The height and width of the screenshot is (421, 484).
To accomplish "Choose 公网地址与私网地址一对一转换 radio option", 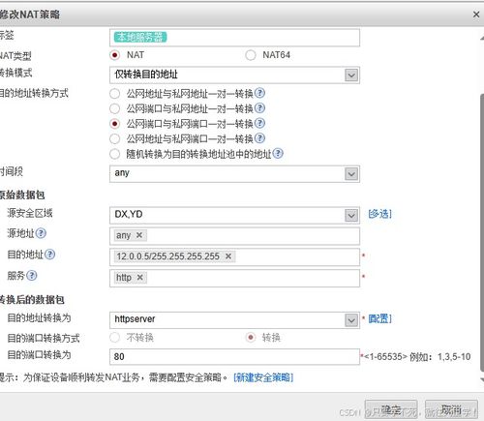I will [x=114, y=94].
